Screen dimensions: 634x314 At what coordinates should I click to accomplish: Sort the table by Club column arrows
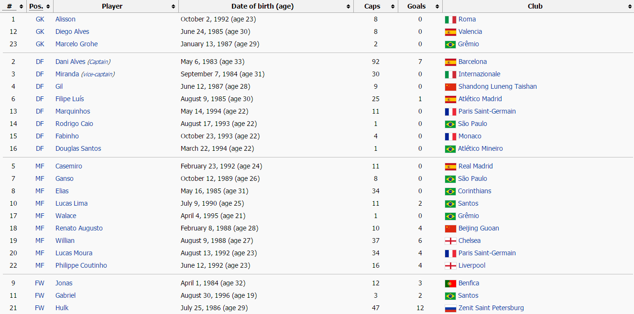click(629, 7)
